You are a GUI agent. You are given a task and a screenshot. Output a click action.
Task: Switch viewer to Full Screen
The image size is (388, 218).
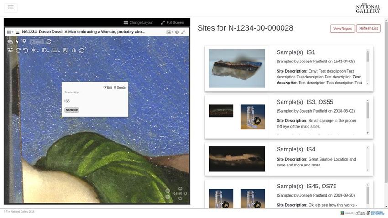point(172,22)
